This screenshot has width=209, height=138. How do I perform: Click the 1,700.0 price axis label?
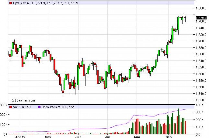pyautogui.click(x=201, y=41)
